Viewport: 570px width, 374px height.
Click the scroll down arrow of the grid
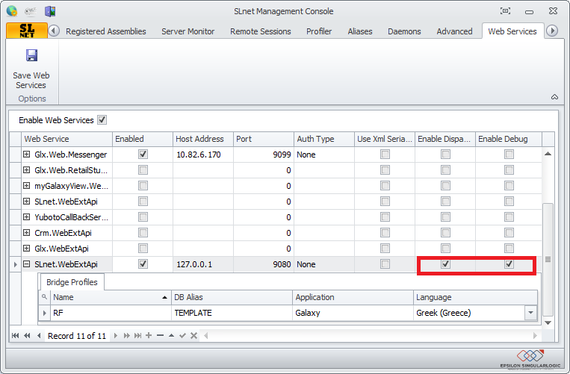(548, 322)
